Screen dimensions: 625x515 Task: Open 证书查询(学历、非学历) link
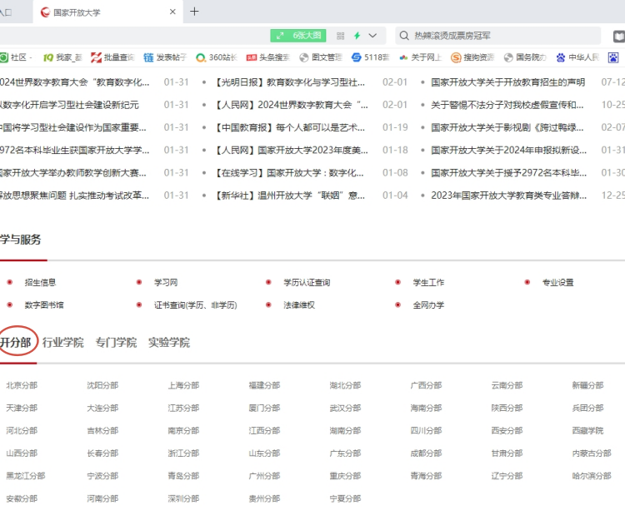click(x=196, y=305)
